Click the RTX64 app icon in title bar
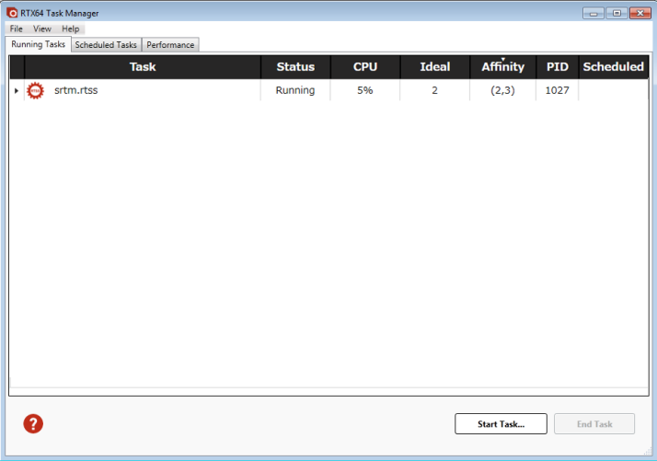 (x=12, y=13)
